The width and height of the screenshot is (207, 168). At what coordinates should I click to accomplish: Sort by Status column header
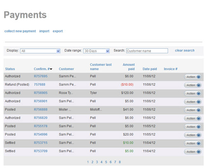click(x=10, y=69)
